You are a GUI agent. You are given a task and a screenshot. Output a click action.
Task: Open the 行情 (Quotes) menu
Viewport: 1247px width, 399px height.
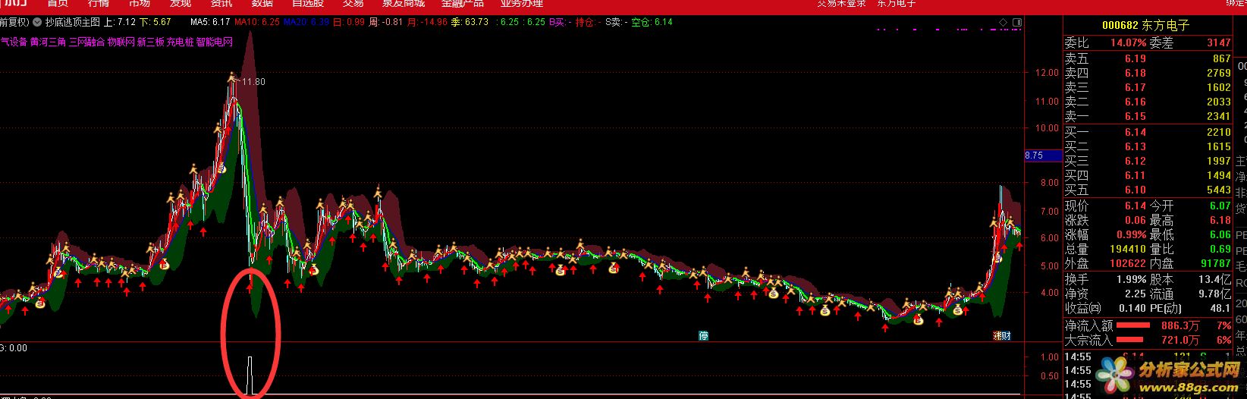(99, 3)
